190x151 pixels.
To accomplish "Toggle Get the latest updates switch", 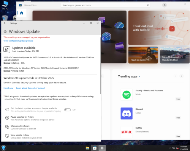I will click(67, 110).
